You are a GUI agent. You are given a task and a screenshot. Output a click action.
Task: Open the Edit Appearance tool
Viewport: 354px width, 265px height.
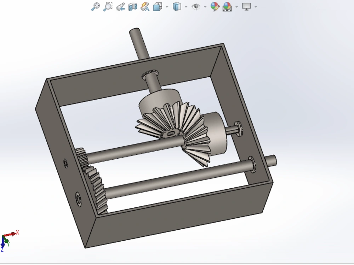click(215, 6)
